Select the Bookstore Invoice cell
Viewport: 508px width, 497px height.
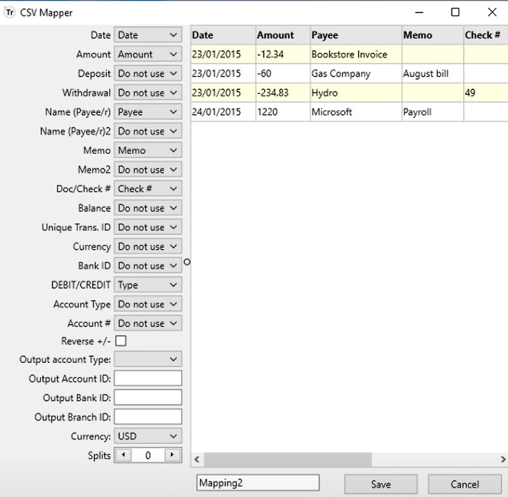[x=356, y=54]
